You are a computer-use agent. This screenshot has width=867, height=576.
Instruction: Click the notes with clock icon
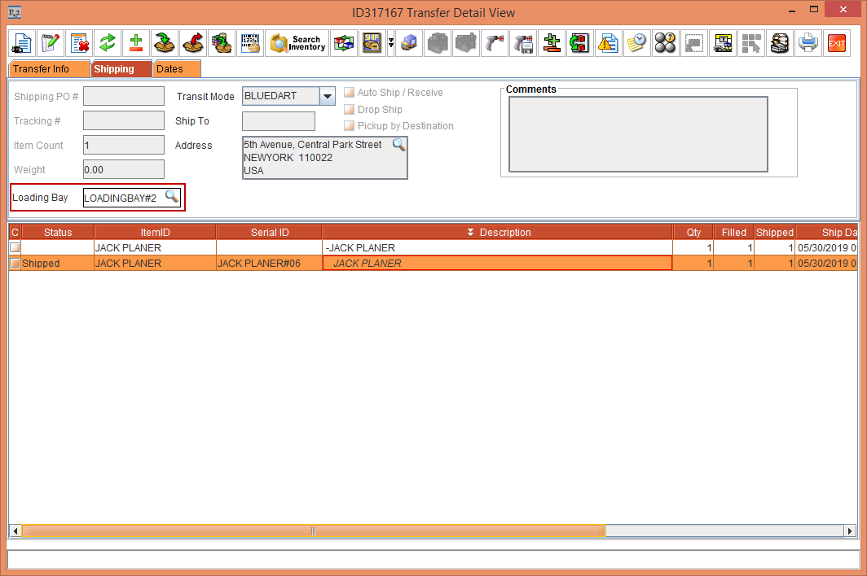pyautogui.click(x=636, y=43)
